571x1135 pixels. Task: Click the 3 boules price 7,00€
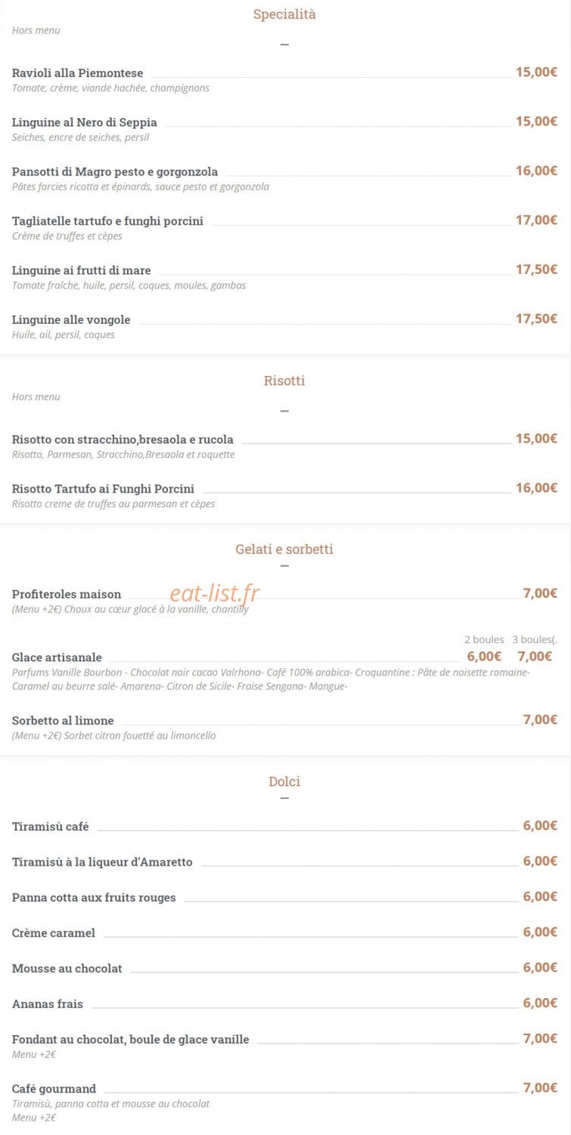click(x=535, y=657)
